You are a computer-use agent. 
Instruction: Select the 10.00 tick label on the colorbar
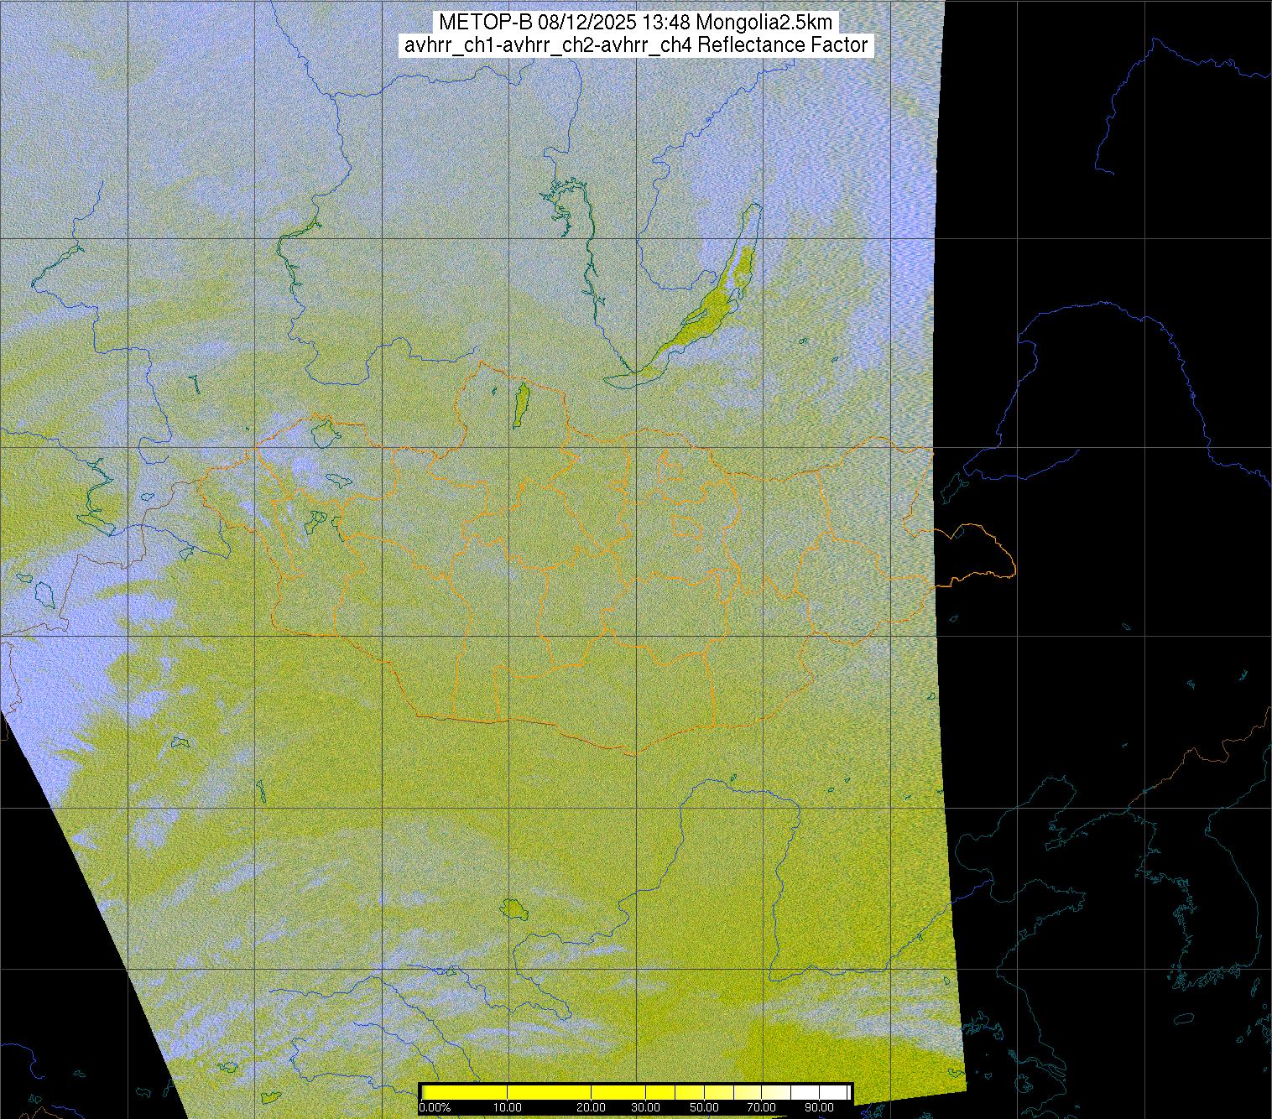click(x=508, y=1109)
